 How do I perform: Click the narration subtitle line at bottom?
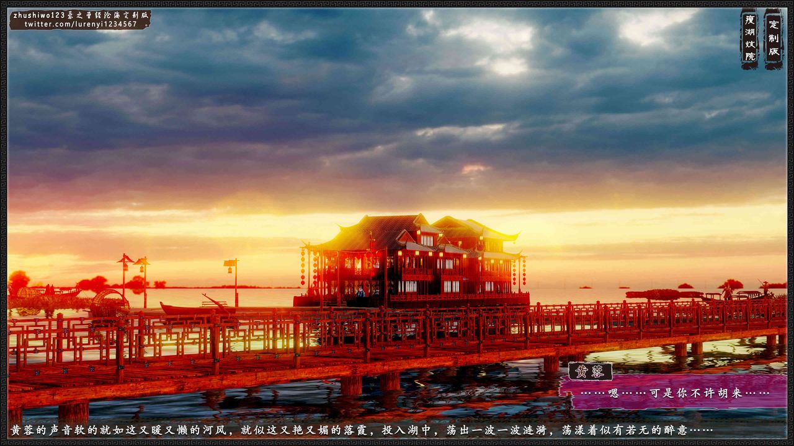click(361, 430)
